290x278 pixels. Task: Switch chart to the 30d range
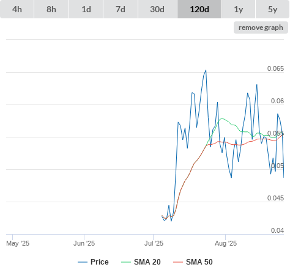(157, 9)
